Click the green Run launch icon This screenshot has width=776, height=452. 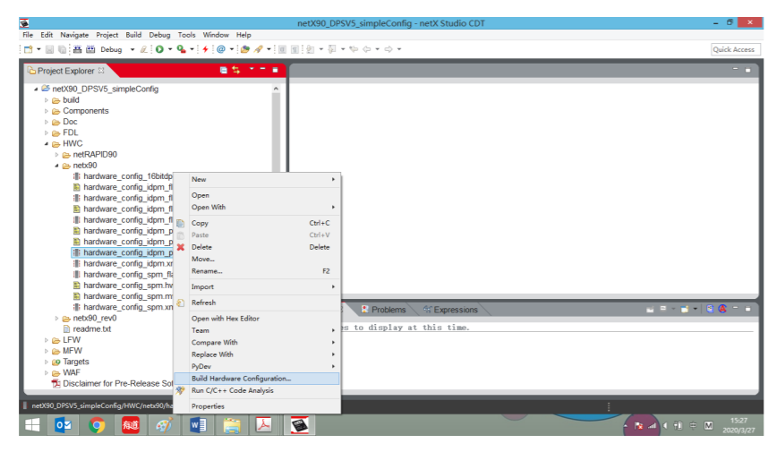coord(159,49)
